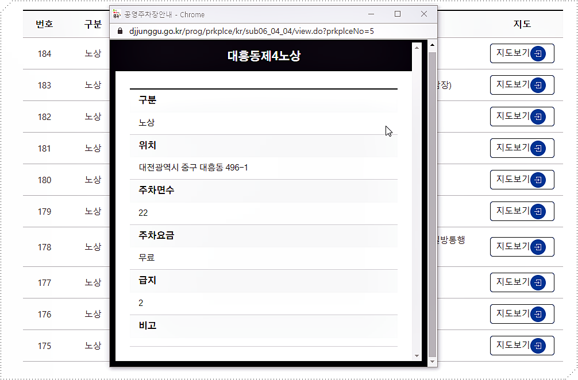Open 지도보기 map view for entry 183
The image size is (578, 380).
point(522,84)
